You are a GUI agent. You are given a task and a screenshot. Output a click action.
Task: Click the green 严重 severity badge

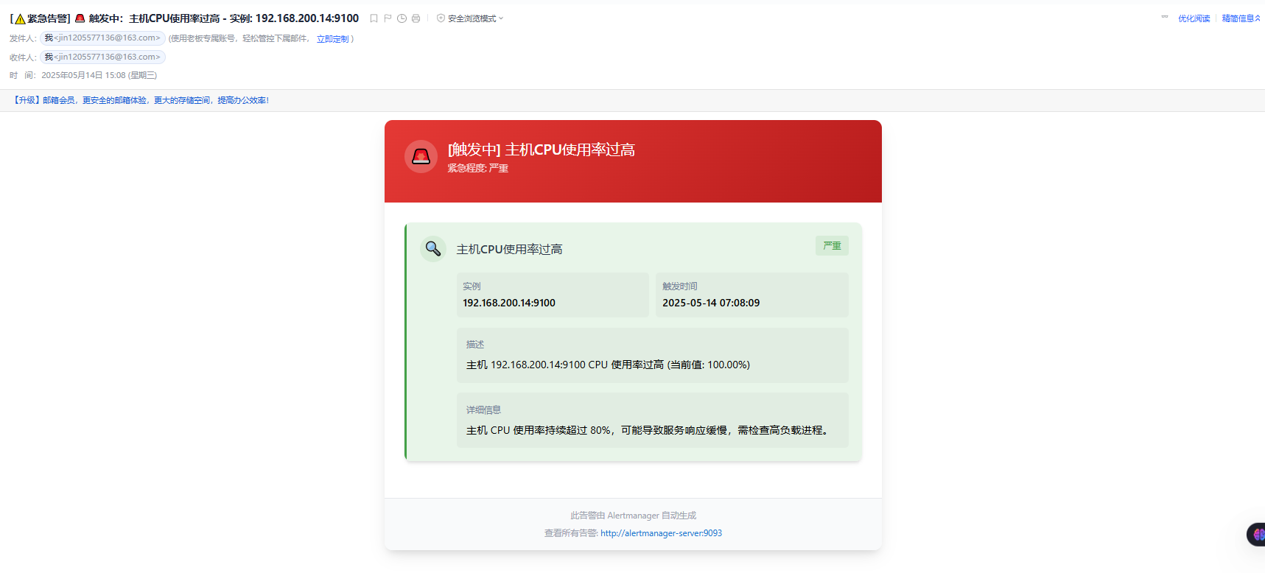tap(832, 246)
